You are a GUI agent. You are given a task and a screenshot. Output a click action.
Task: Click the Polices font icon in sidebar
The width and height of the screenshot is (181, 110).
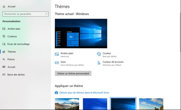tap(4, 59)
